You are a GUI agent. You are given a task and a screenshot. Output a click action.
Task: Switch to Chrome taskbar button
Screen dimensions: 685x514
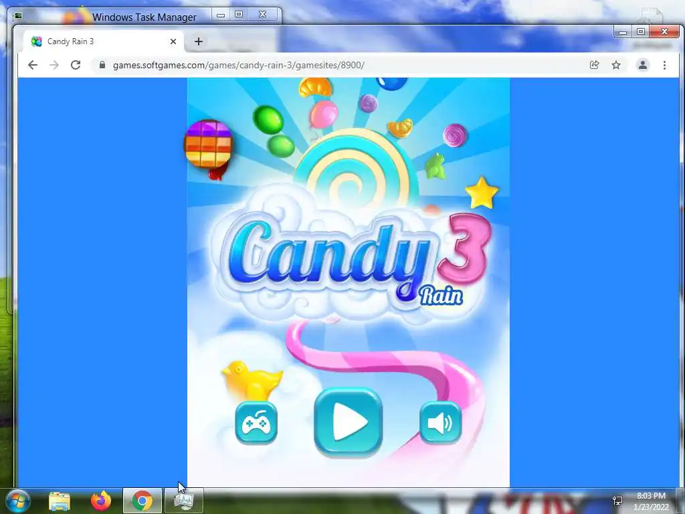click(x=142, y=501)
